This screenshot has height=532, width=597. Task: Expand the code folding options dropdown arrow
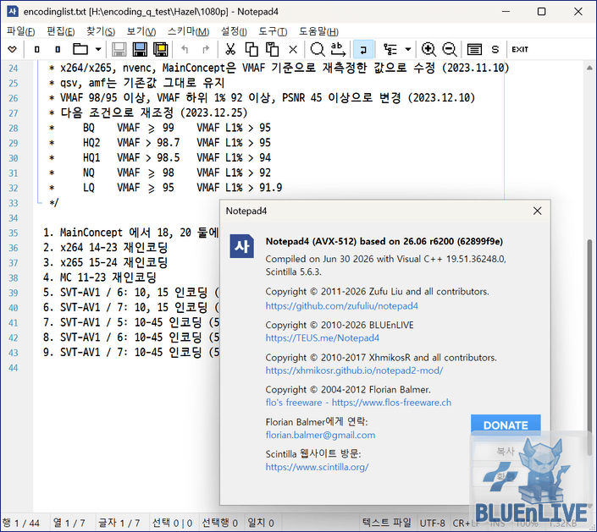(x=408, y=49)
